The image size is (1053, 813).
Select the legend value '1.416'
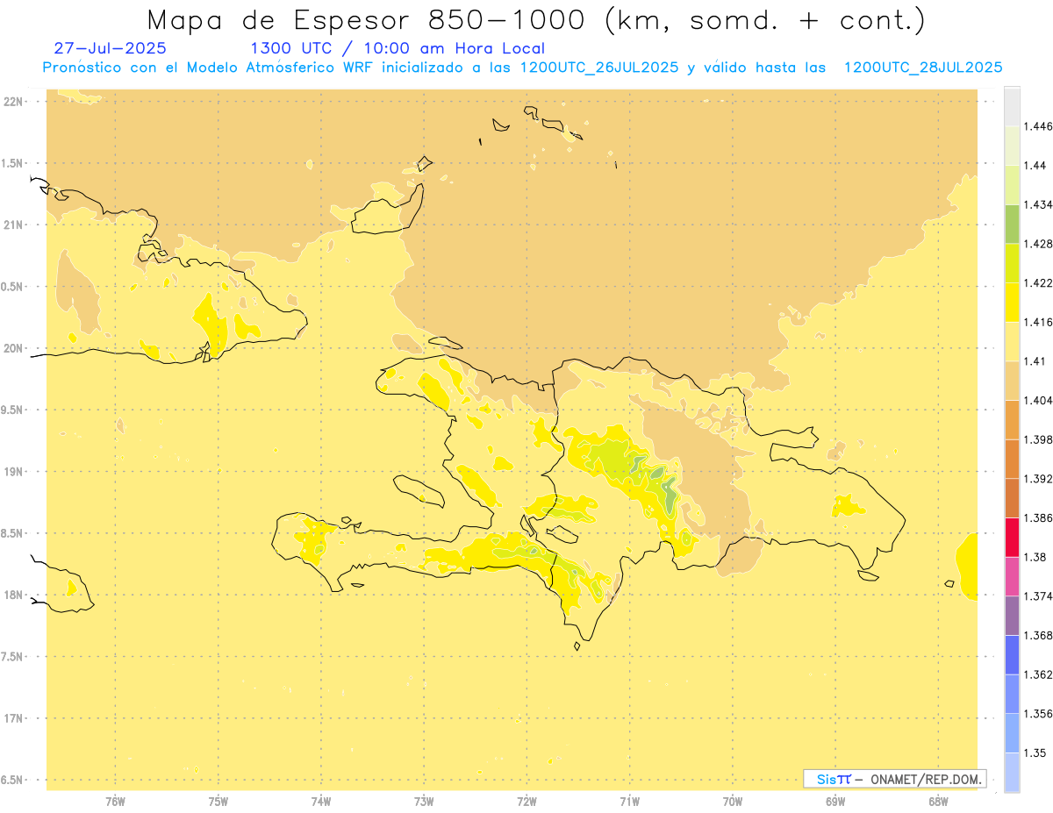point(1037,322)
